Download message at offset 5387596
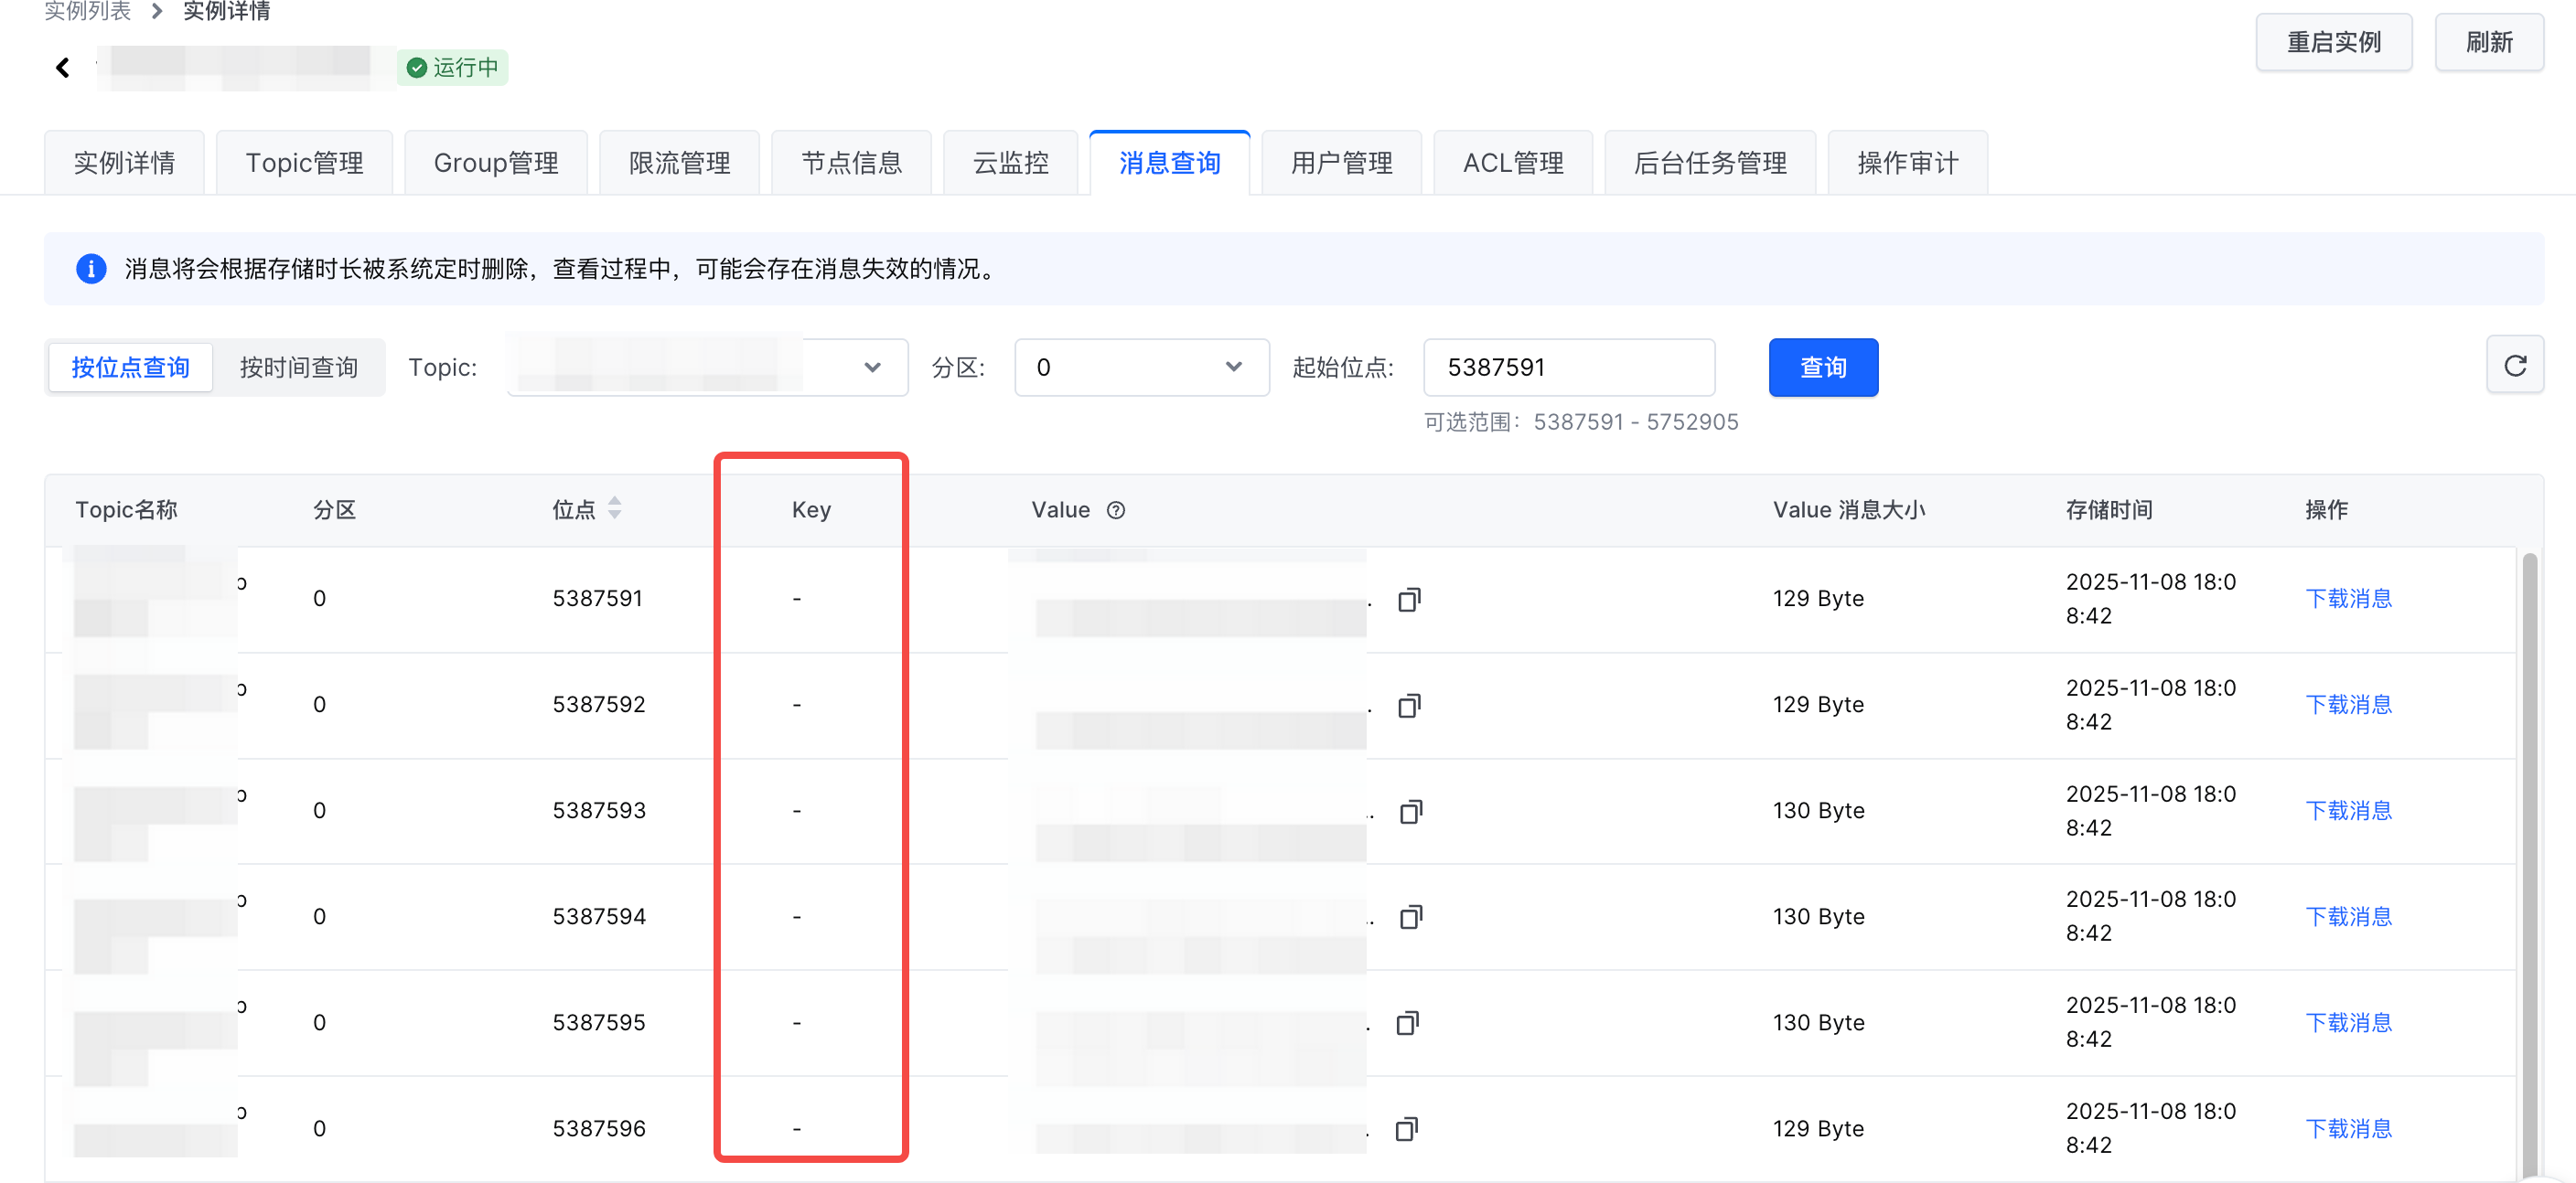The height and width of the screenshot is (1183, 2576). click(2348, 1128)
